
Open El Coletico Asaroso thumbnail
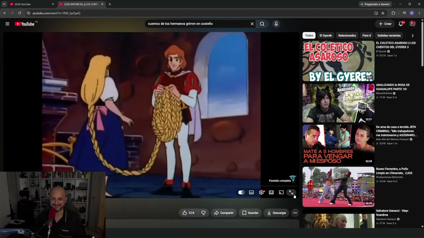tap(338, 61)
